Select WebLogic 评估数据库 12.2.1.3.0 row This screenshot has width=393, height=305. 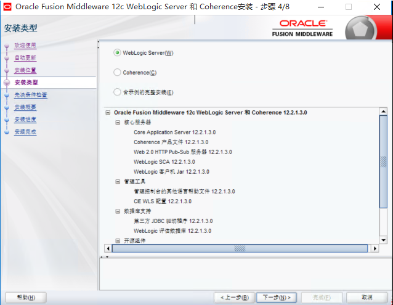coord(172,231)
